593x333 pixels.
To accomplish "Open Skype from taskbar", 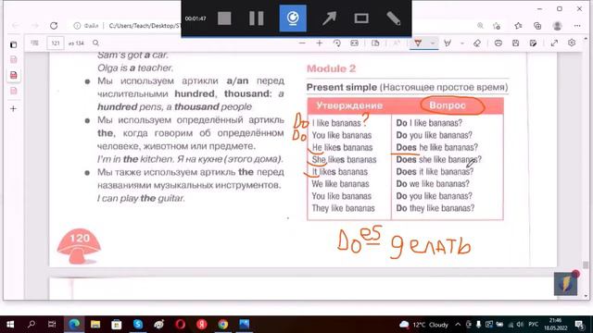I will tap(138, 325).
